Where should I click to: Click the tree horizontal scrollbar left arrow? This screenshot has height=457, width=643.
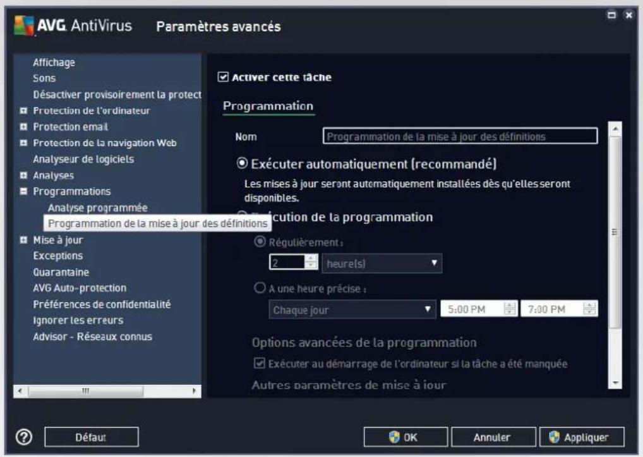coord(20,391)
